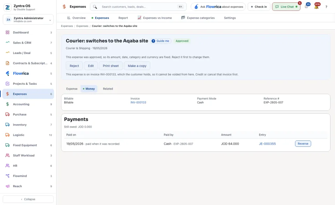
Task: Click the Reach megaphone icon
Action: click(x=7, y=186)
